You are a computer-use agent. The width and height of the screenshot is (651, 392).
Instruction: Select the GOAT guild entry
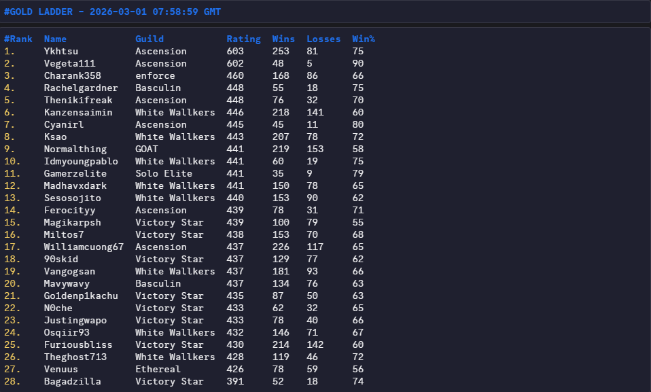pyautogui.click(x=147, y=149)
